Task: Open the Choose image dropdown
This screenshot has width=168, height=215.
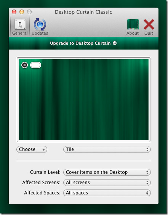Action: [x=32, y=149]
